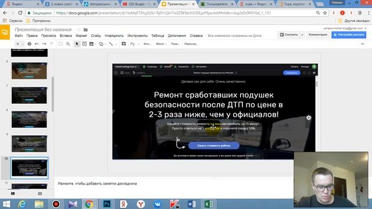The width and height of the screenshot is (372, 209).
Task: Select slide 10 thumbnail
Action: coord(29,168)
